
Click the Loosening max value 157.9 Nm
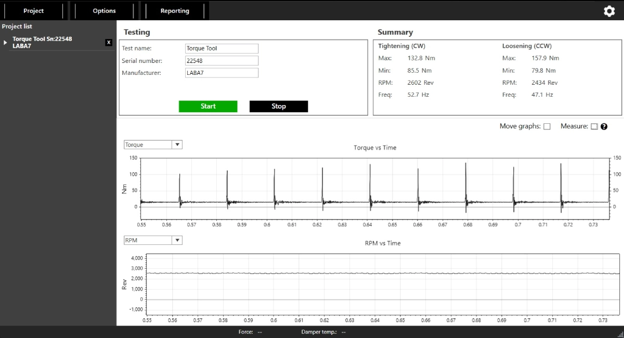[545, 58]
